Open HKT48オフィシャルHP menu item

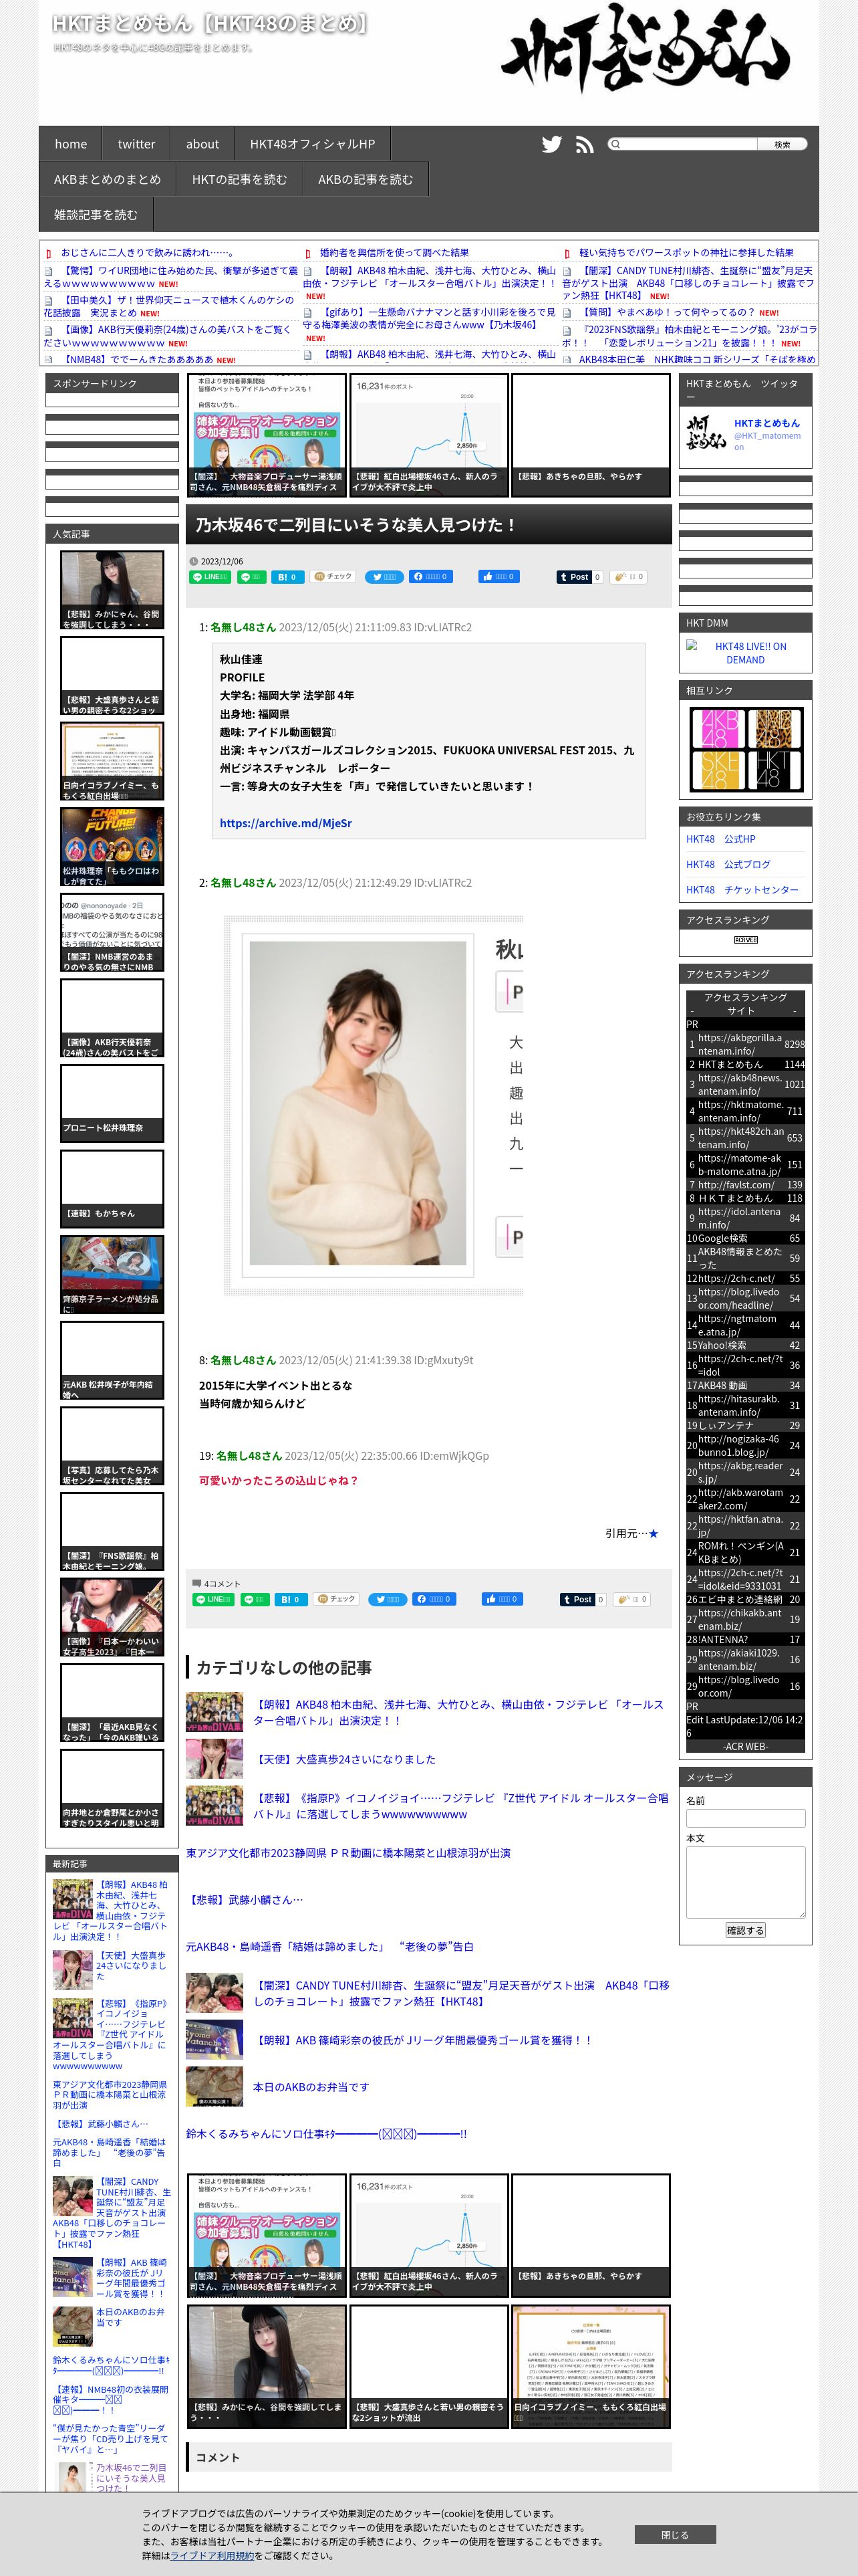pyautogui.click(x=313, y=144)
